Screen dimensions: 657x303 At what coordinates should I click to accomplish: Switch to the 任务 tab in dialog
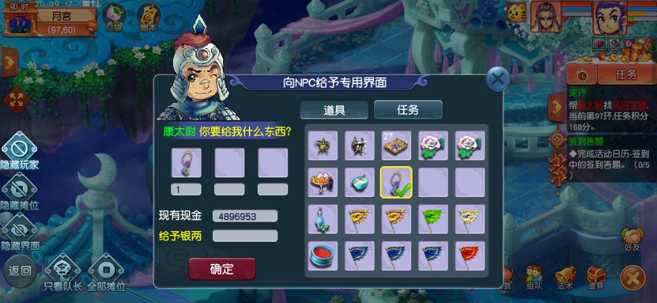(408, 110)
